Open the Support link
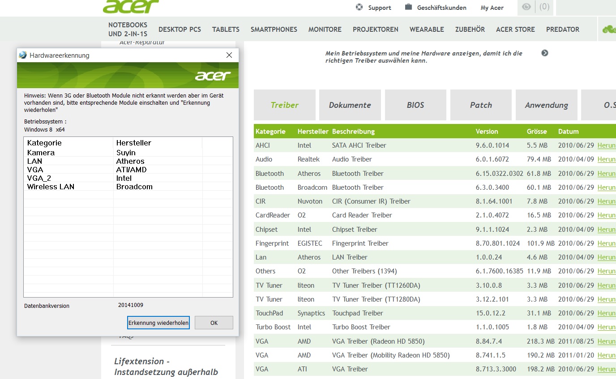Screen dimensions: 616x379 (x=380, y=8)
